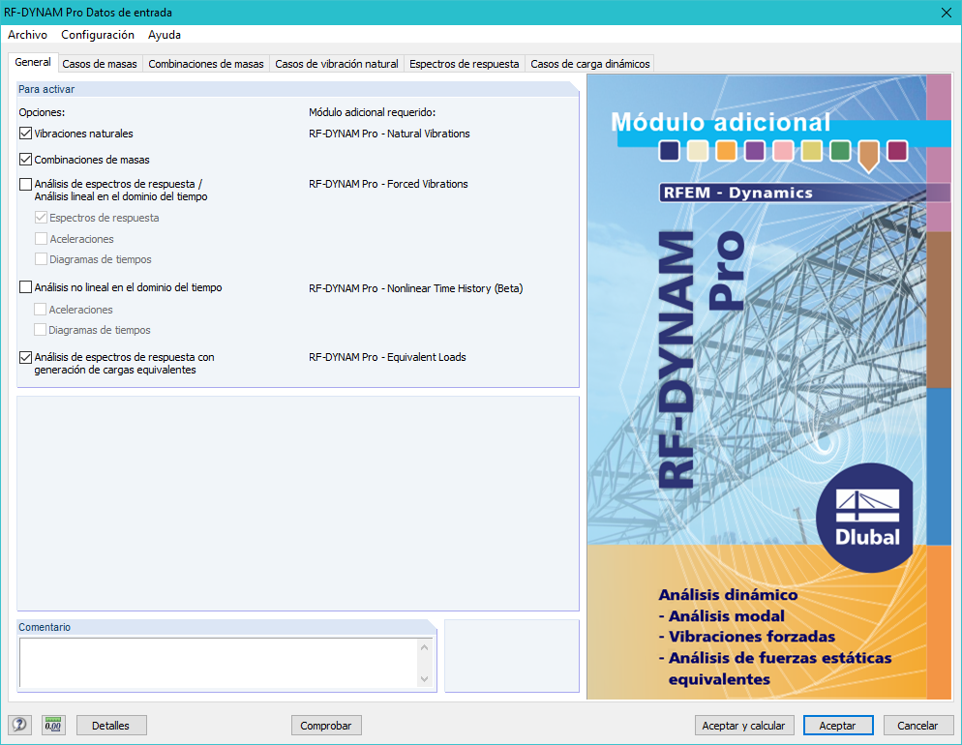Open the Ayuda menu
This screenshot has width=962, height=745.
(165, 35)
